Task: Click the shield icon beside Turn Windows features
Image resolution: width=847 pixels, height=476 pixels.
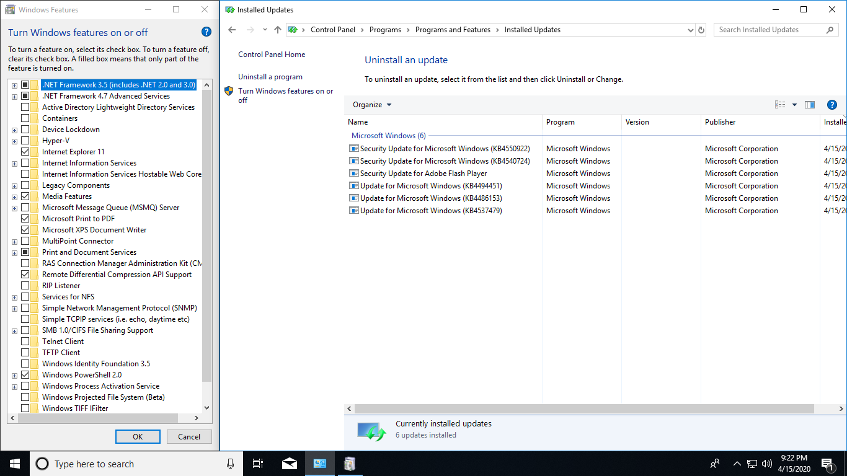Action: click(x=229, y=91)
